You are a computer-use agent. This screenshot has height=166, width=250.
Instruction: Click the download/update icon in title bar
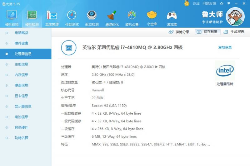[x=222, y=3]
